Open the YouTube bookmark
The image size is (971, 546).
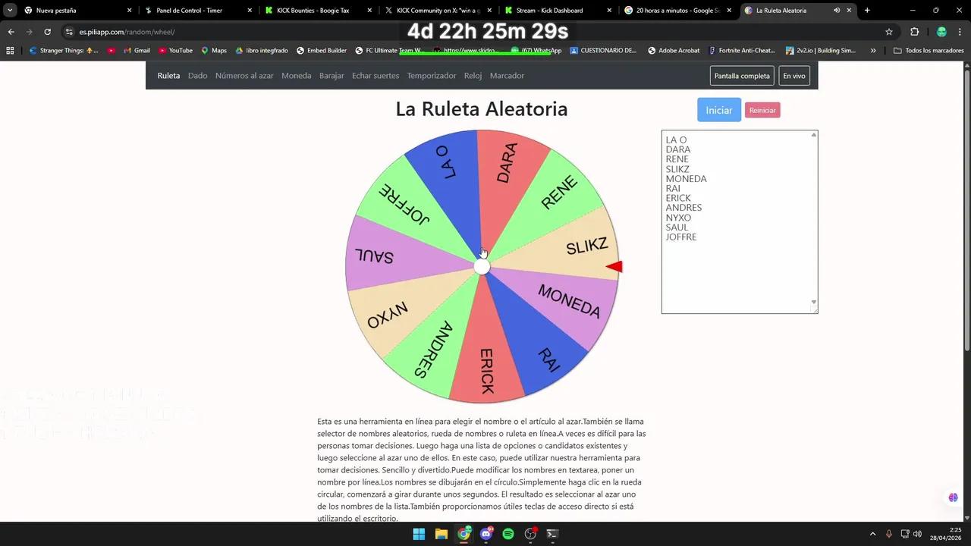tap(175, 50)
